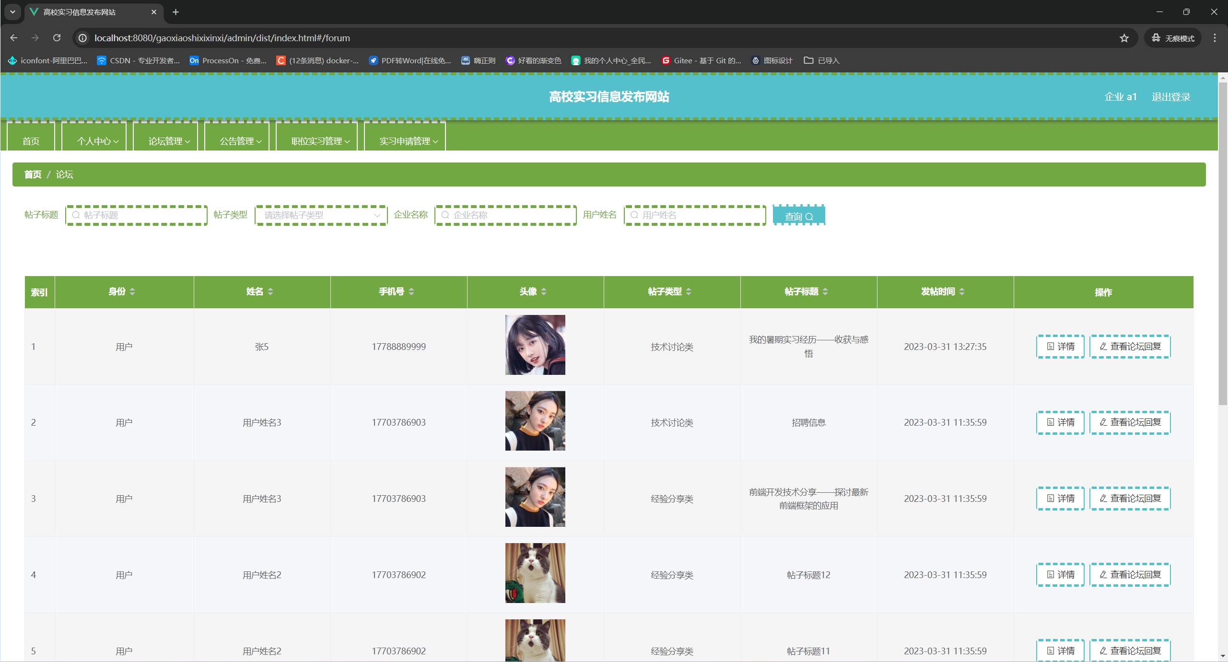The image size is (1228, 662).
Task: Open the 请选择帖子类型 dropdown
Action: (321, 215)
